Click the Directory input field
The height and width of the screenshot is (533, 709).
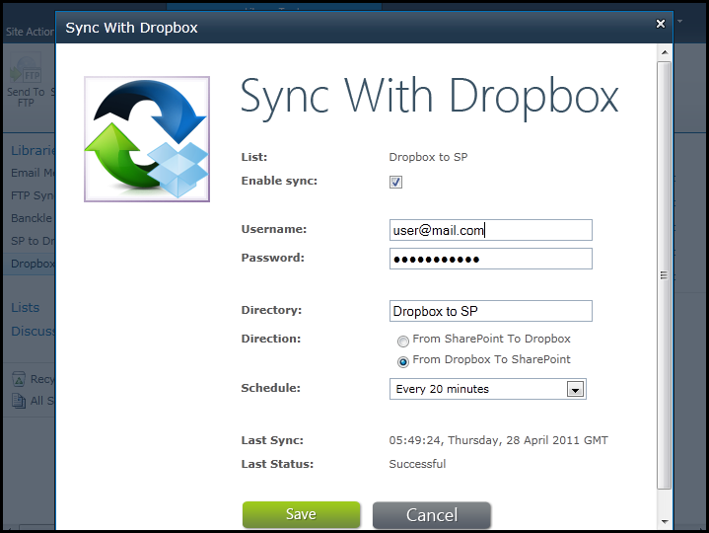[491, 311]
